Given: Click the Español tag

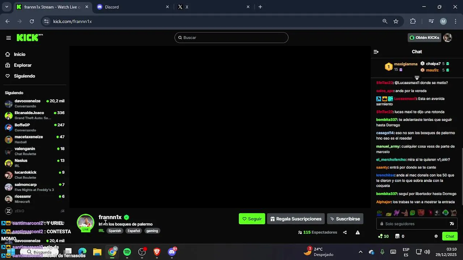Looking at the screenshot, I should tap(133, 231).
